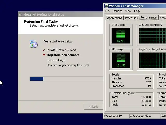Click the Handles value 4789
166x125 pixels.
148,78
